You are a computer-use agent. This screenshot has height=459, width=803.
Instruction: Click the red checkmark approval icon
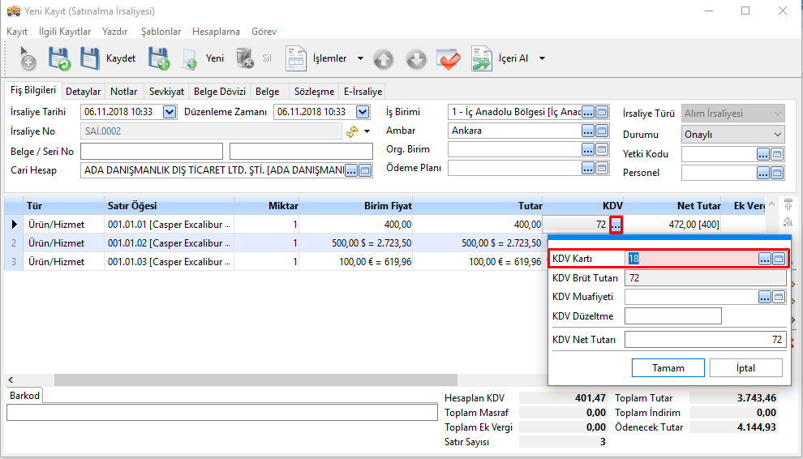[x=448, y=58]
